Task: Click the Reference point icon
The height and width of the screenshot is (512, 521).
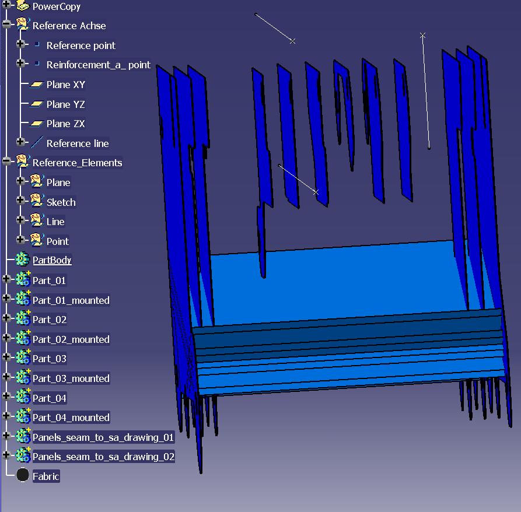Action: click(37, 44)
